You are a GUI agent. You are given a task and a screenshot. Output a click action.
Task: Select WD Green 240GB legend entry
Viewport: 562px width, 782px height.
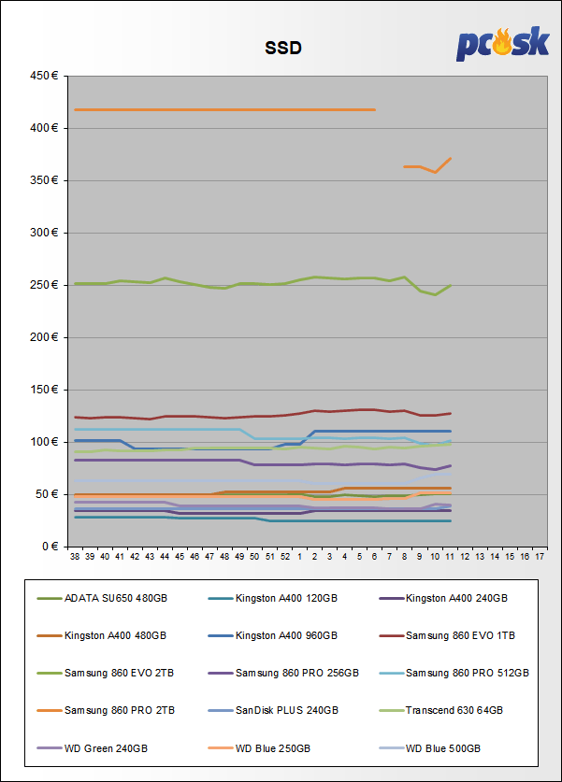pyautogui.click(x=93, y=748)
